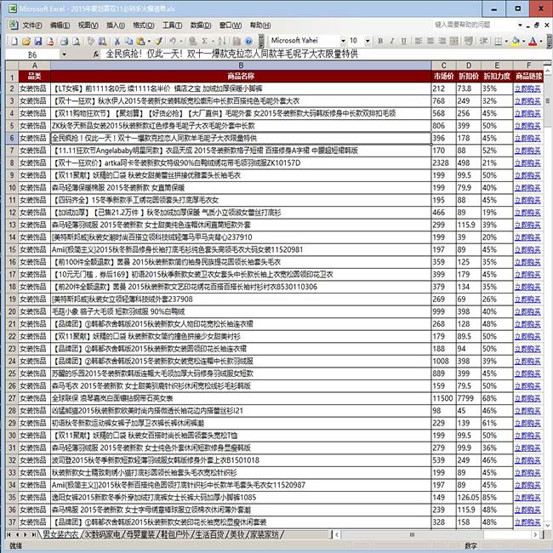Viewport: 553px width, 553px height.
Task: Switch to the 3C数码家电 sheet tab
Action: tap(103, 534)
